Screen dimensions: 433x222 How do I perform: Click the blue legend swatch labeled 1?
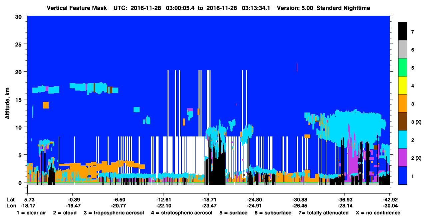(403, 175)
